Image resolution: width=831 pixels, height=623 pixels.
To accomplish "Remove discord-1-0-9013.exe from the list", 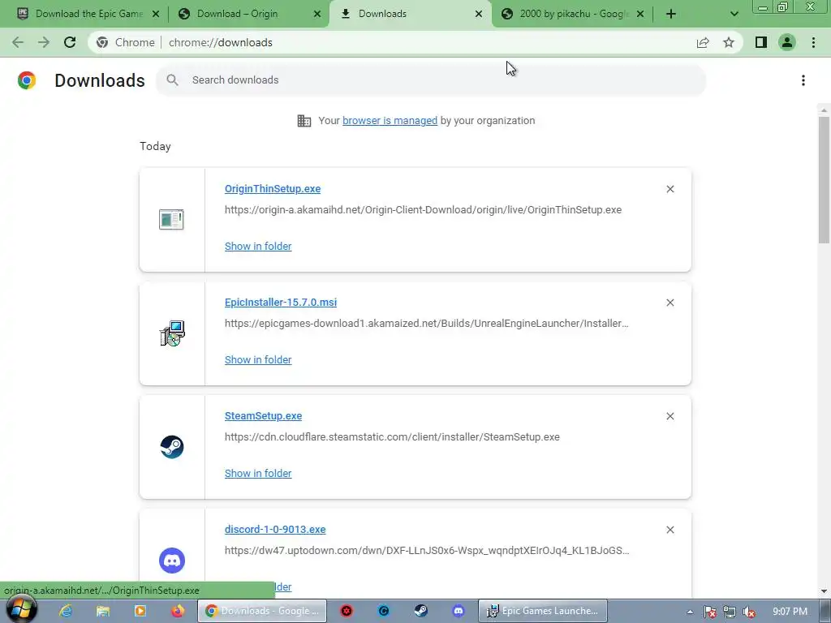I will pos(670,530).
